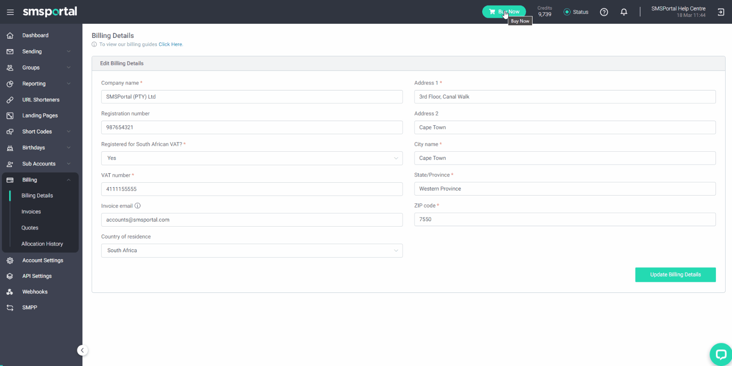The height and width of the screenshot is (366, 732).
Task: Click the Short Codes icon
Action: coord(10,132)
